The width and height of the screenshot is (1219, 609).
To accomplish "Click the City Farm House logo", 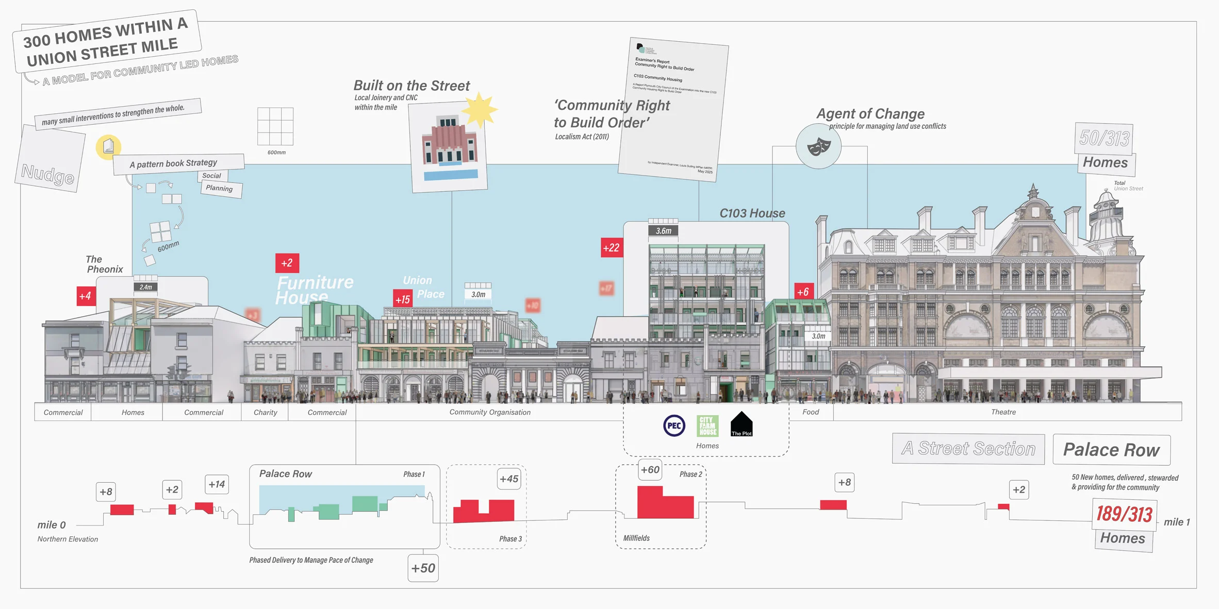I will [x=707, y=426].
